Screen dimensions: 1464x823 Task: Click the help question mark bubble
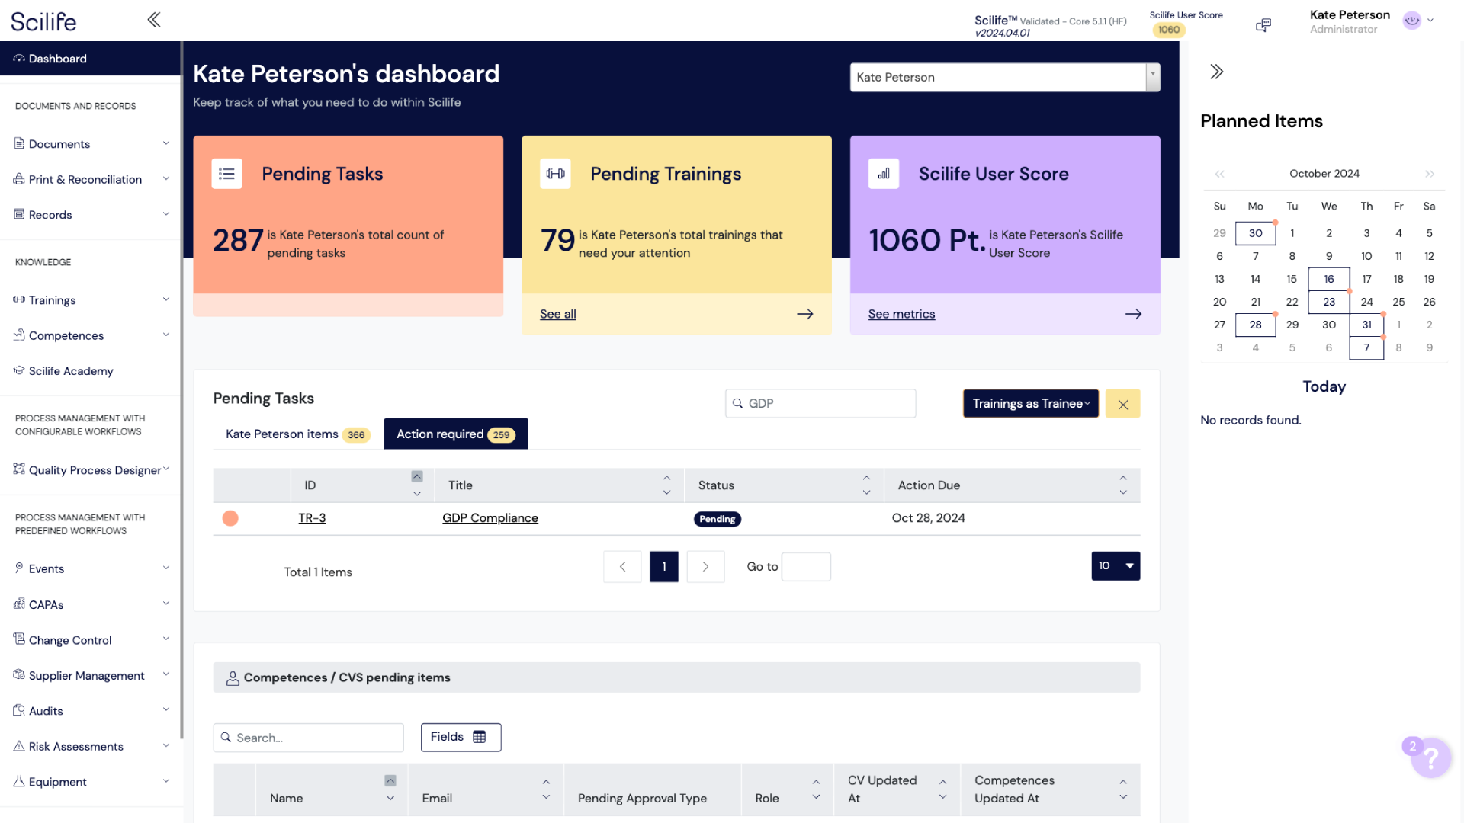coord(1430,757)
